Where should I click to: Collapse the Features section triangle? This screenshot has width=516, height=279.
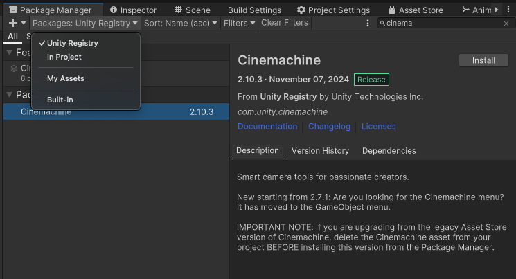(x=10, y=53)
